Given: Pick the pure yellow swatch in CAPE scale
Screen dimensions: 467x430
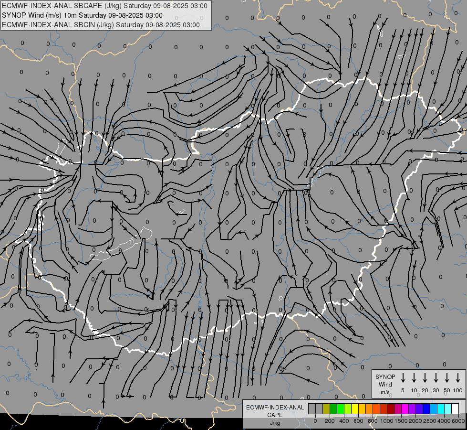Looking at the screenshot, I should tap(355, 409).
